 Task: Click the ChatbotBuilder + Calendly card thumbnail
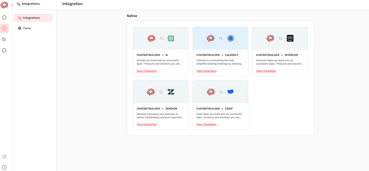pos(220,38)
